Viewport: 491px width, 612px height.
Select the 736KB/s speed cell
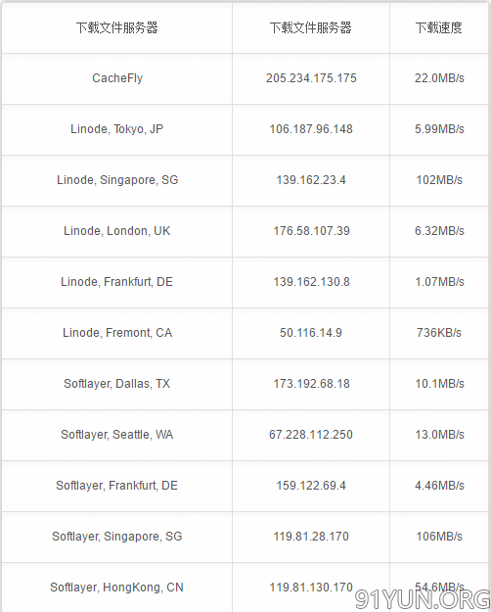[x=439, y=333]
